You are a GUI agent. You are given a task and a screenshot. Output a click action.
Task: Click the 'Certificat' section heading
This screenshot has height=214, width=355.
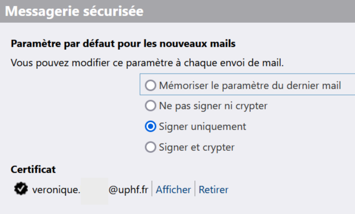point(33,169)
